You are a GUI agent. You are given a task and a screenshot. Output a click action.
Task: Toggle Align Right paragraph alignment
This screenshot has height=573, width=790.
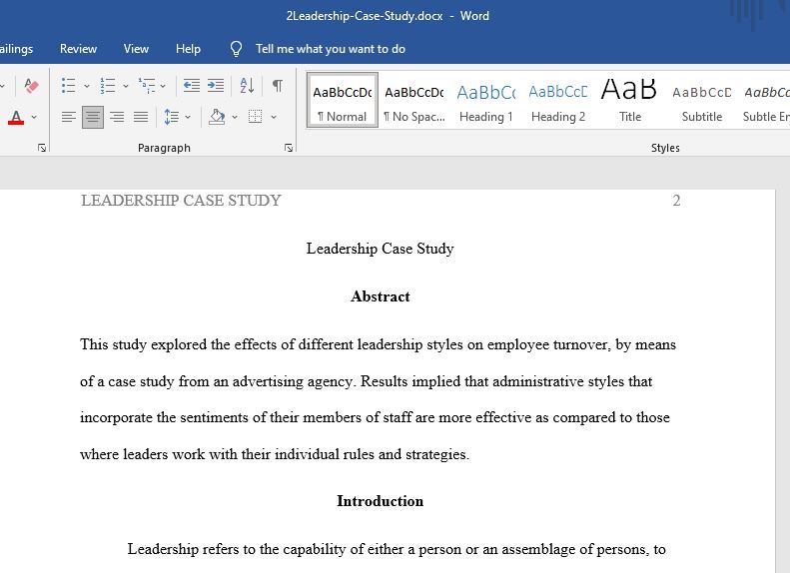[117, 118]
